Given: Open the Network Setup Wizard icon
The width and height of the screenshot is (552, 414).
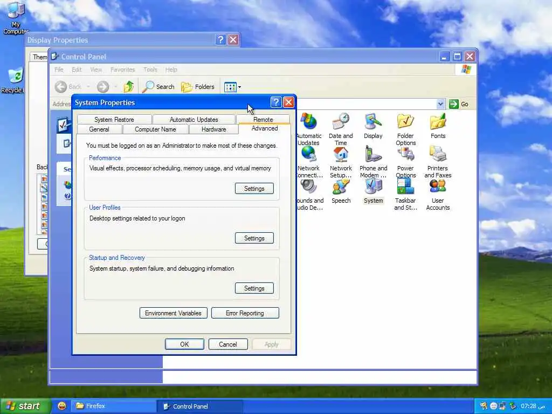Looking at the screenshot, I should click(x=341, y=162).
